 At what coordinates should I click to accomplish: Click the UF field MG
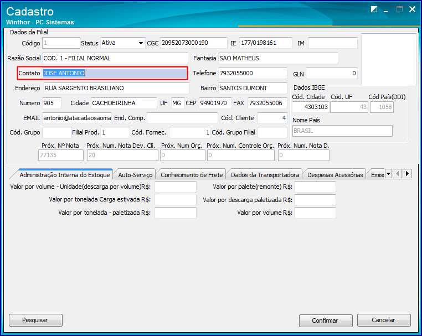(x=178, y=104)
